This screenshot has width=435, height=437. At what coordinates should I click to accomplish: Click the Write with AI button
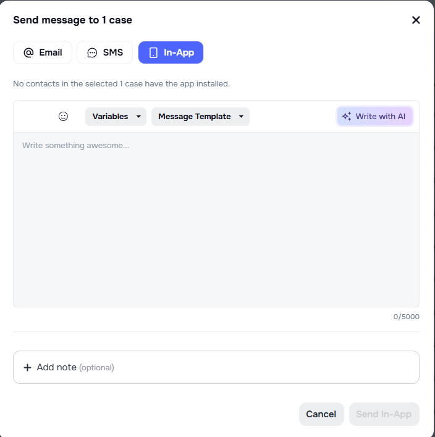point(374,116)
